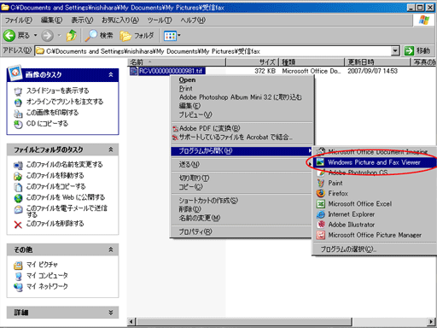Open プログラムから開く(H) submenu

[242, 151]
